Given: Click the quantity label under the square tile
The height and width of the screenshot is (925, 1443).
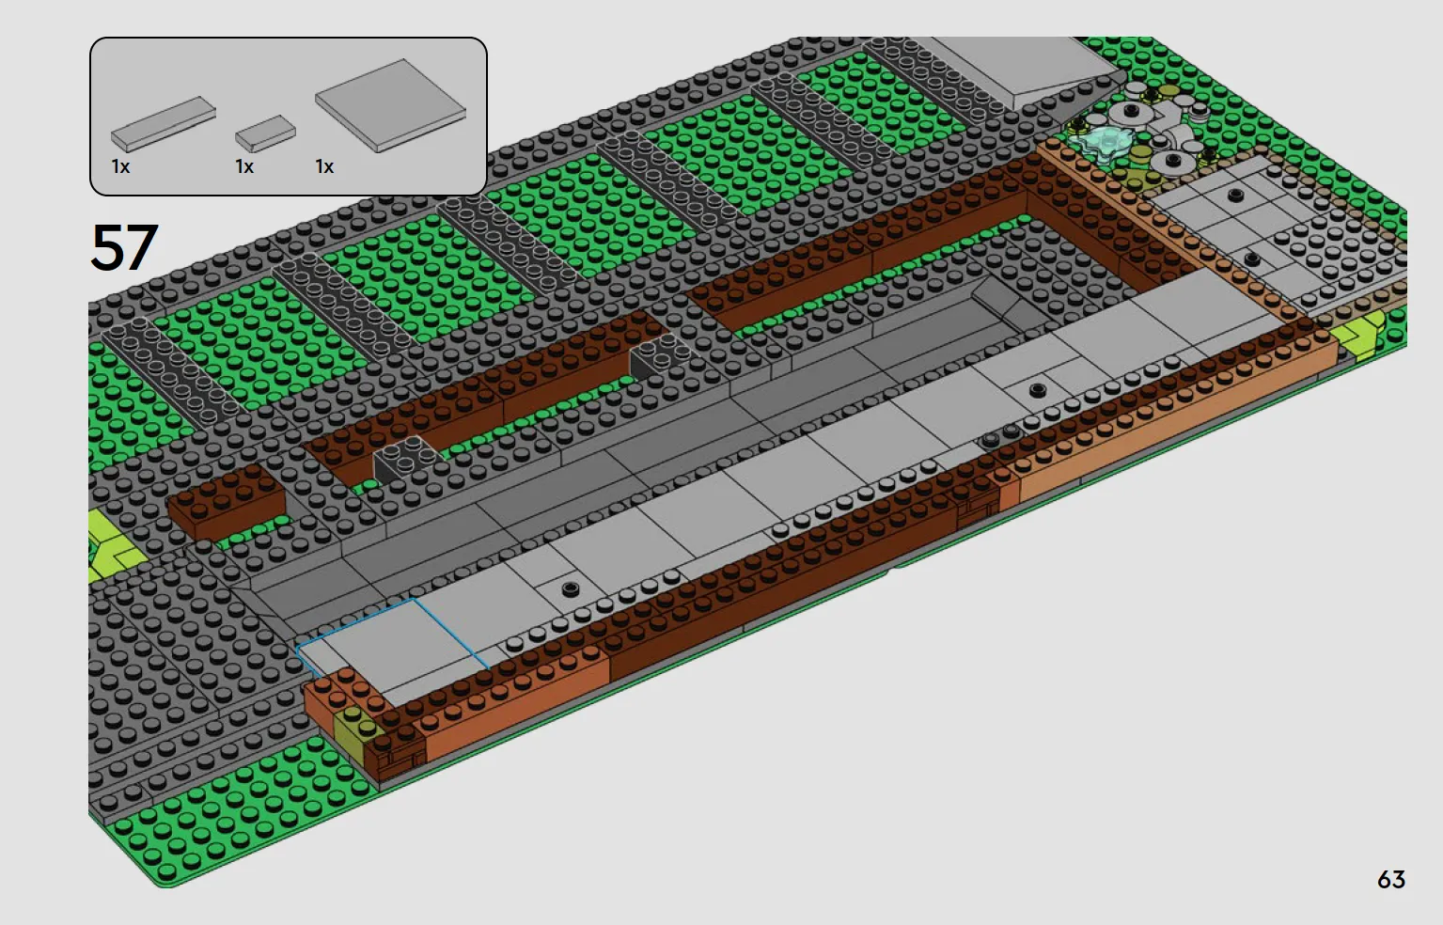Looking at the screenshot, I should (x=324, y=166).
